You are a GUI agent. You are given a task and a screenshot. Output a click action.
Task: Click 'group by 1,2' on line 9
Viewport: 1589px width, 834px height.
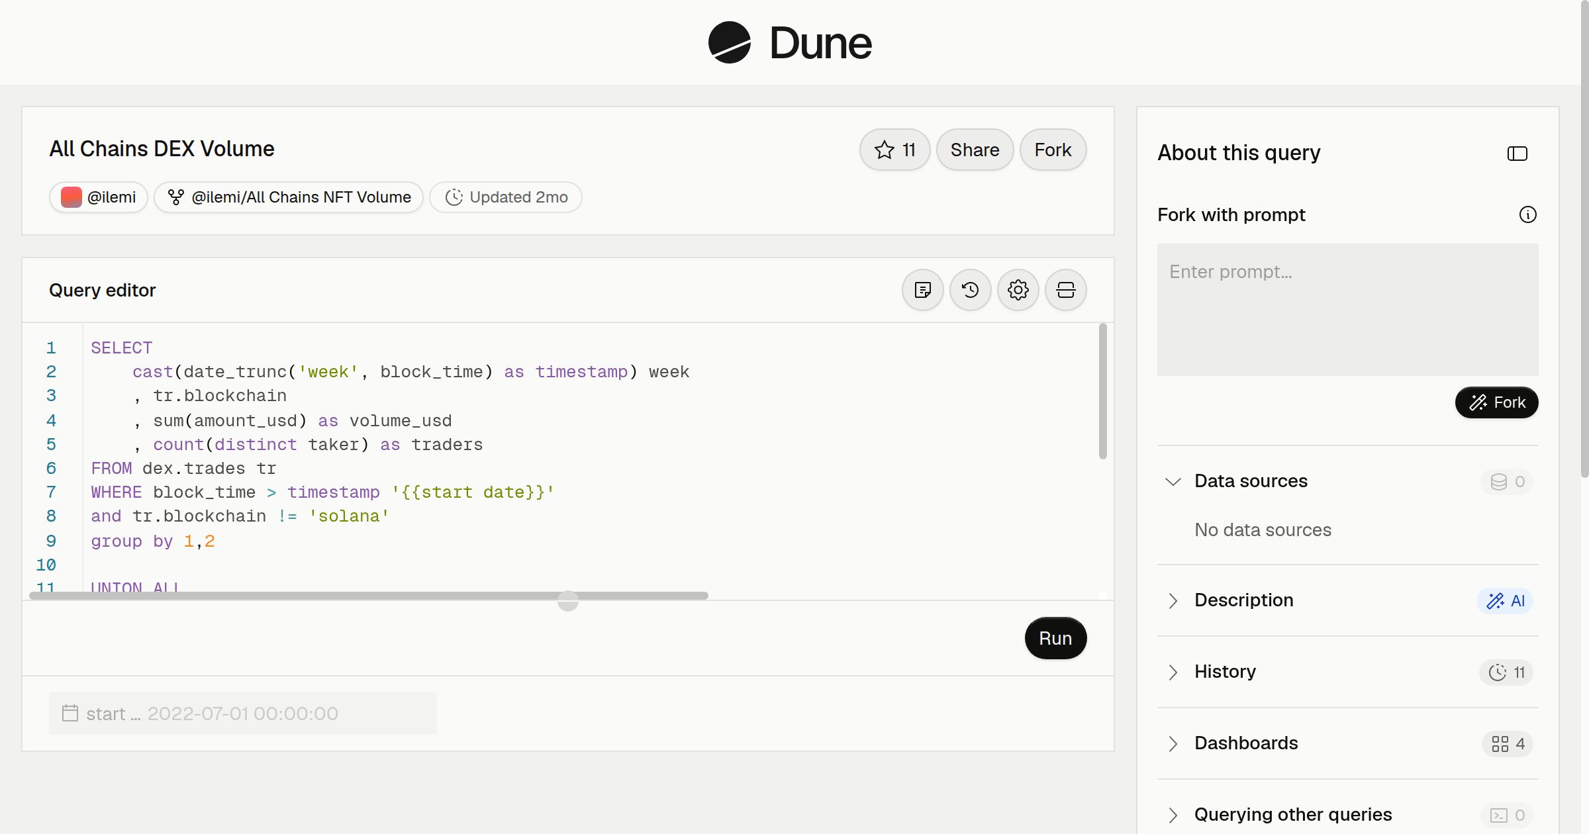click(x=153, y=541)
